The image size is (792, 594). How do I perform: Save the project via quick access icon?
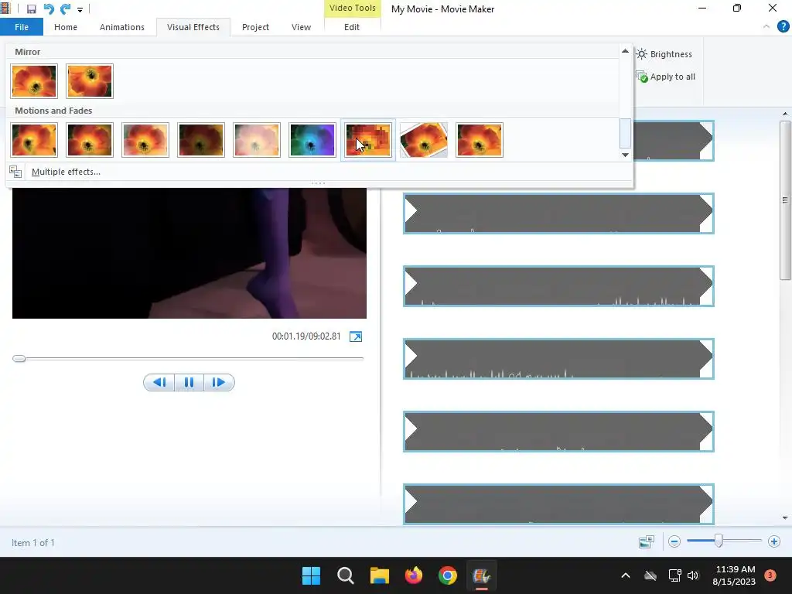tap(31, 9)
